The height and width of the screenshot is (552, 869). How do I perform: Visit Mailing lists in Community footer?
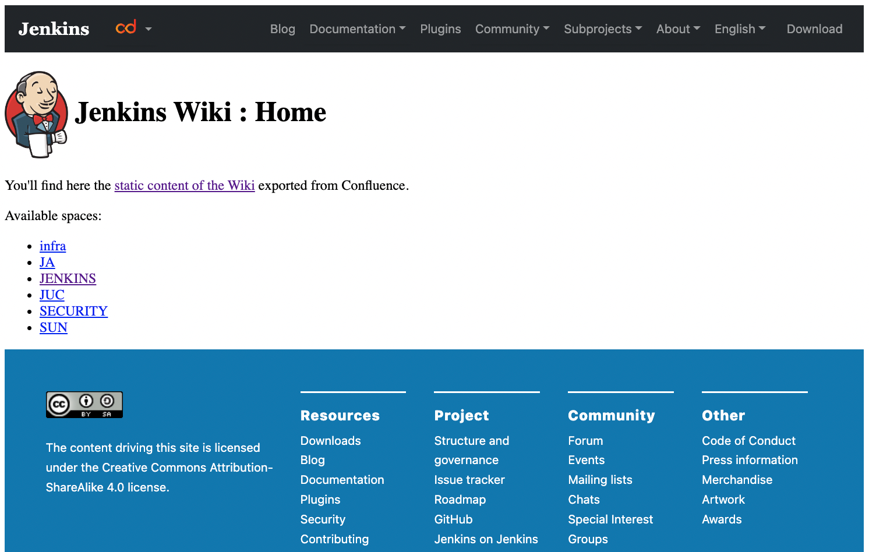600,480
